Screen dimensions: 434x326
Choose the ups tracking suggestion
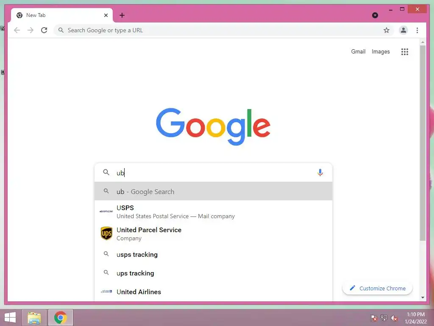[213, 273]
